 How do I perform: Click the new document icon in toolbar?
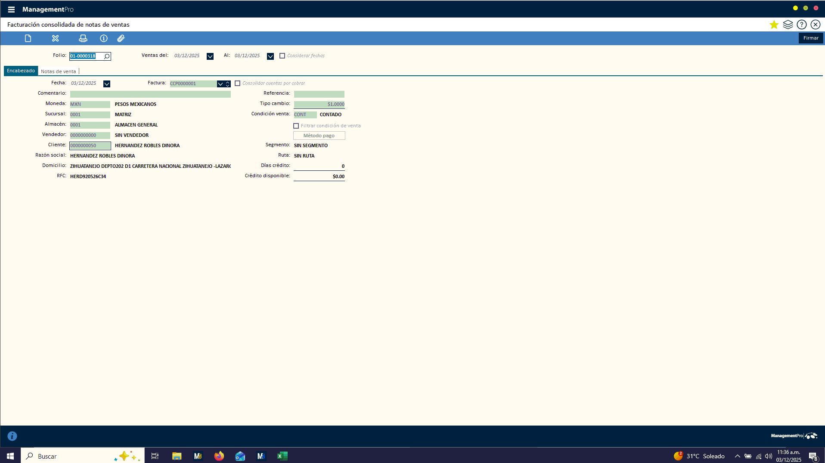28,38
